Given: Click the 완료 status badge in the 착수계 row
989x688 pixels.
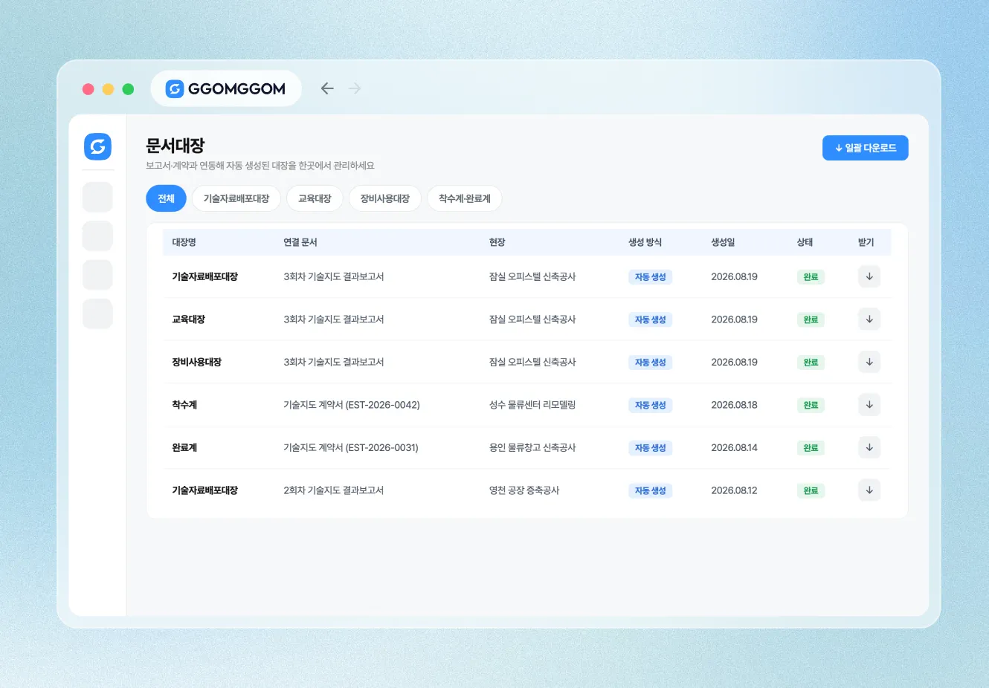Looking at the screenshot, I should coord(811,405).
